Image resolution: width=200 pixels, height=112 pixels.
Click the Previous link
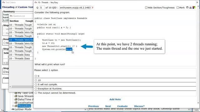point(93,106)
